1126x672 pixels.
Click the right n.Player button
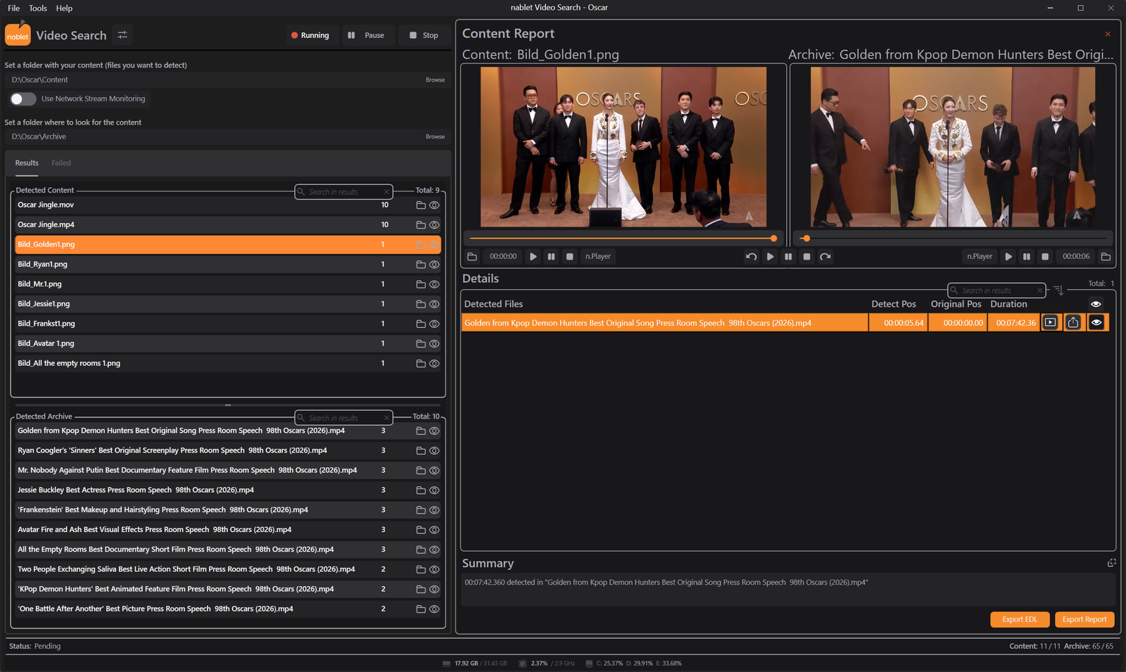[x=980, y=257]
